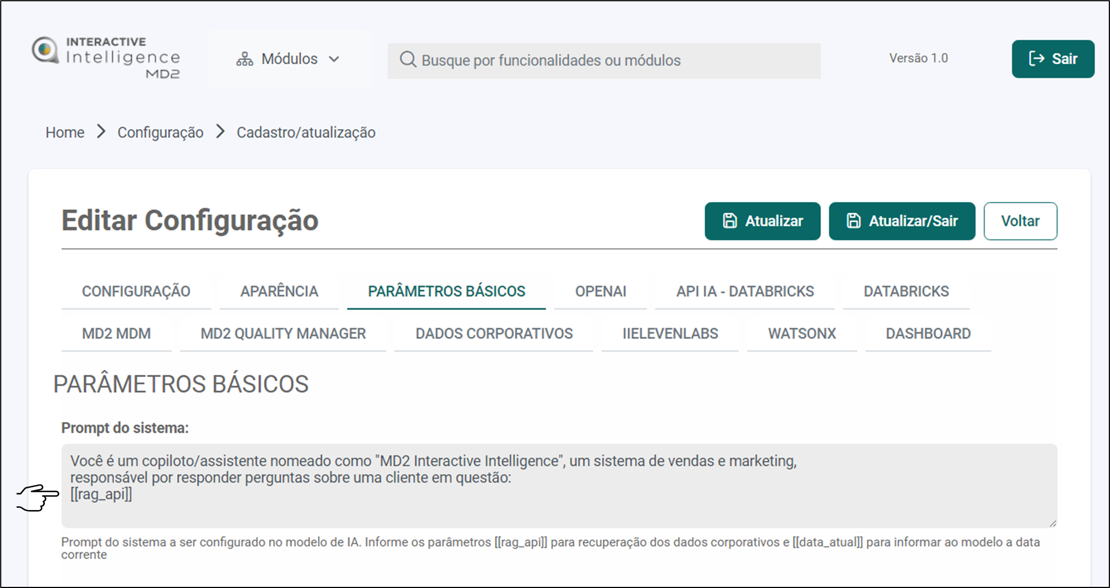Open the CONFIGURAÇÃO tab
Viewport: 1110px width, 588px height.
(x=136, y=292)
